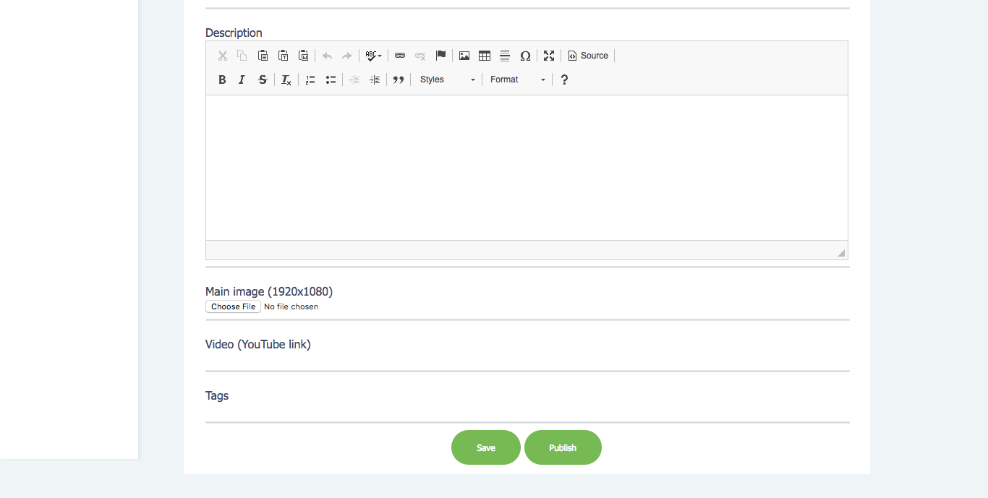Toggle bulleted list

click(331, 80)
